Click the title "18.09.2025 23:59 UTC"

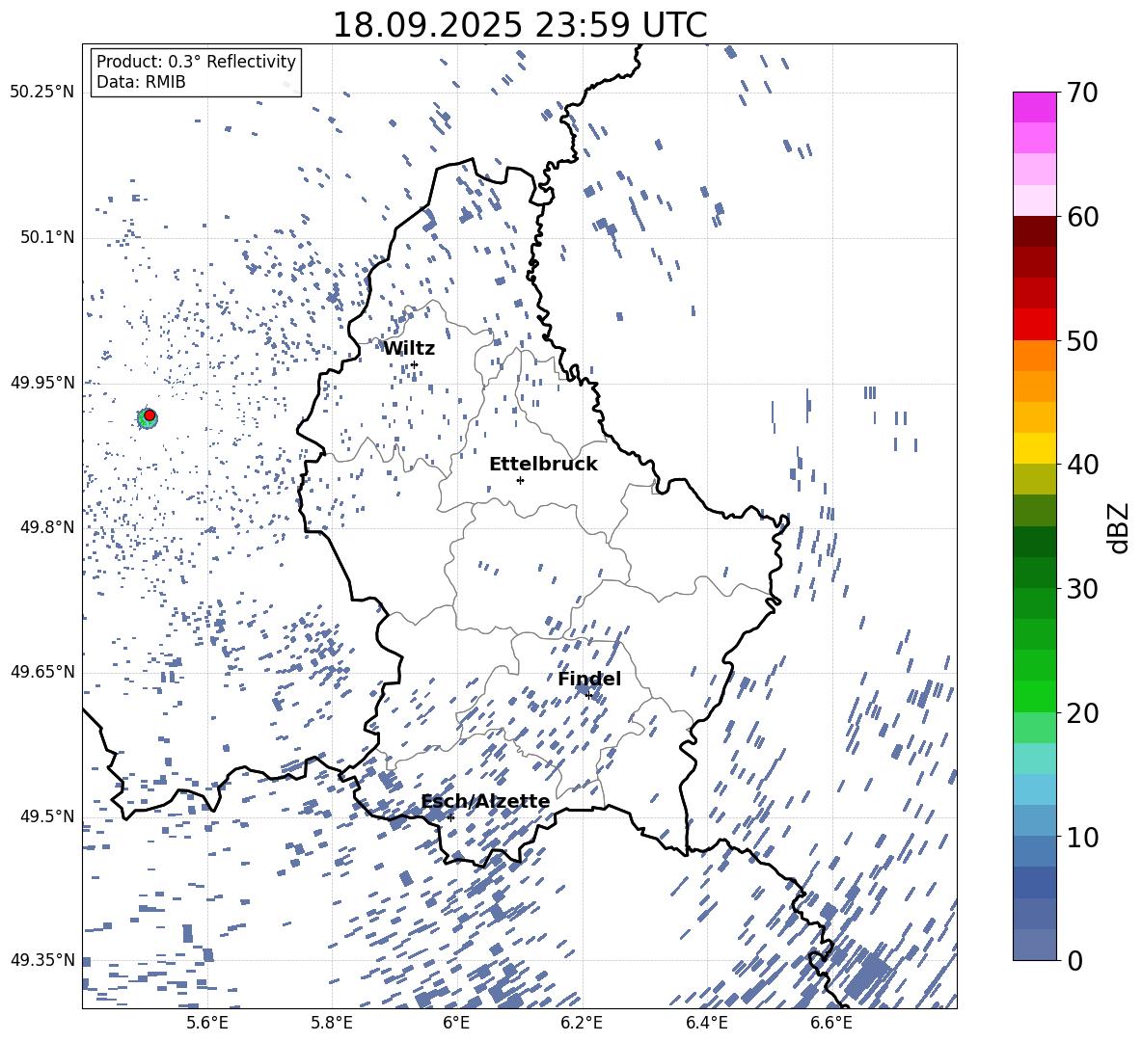pos(520,25)
